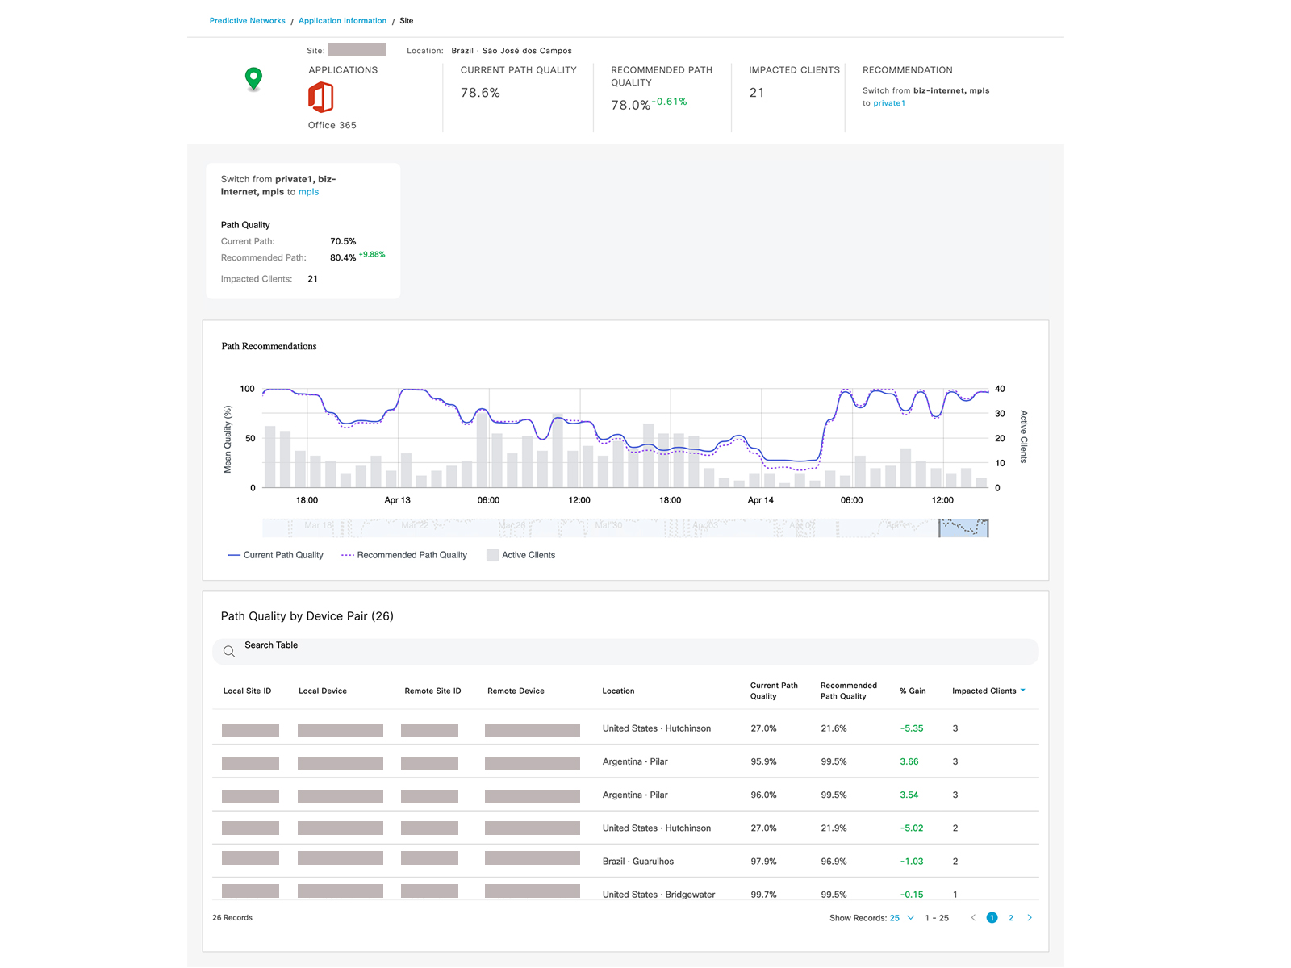Toggle Current Path Quality legend series
Image resolution: width=1291 pixels, height=968 pixels.
[x=275, y=555]
